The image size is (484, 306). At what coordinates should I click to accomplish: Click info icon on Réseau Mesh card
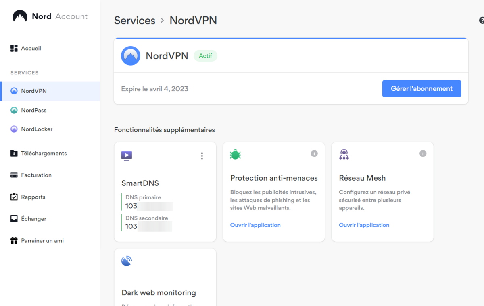pos(423,153)
